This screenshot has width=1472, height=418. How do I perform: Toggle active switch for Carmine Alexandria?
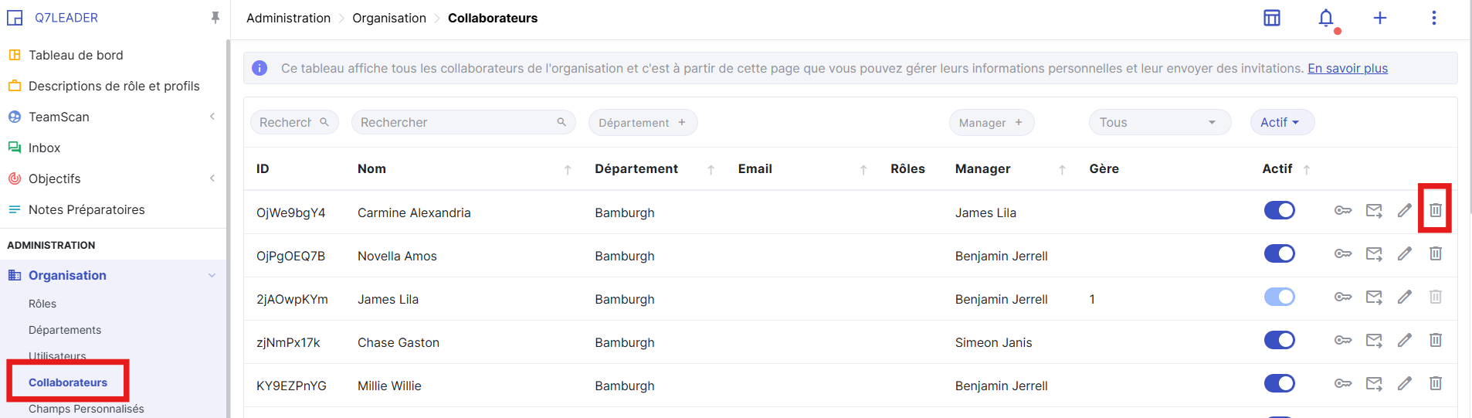click(1279, 210)
